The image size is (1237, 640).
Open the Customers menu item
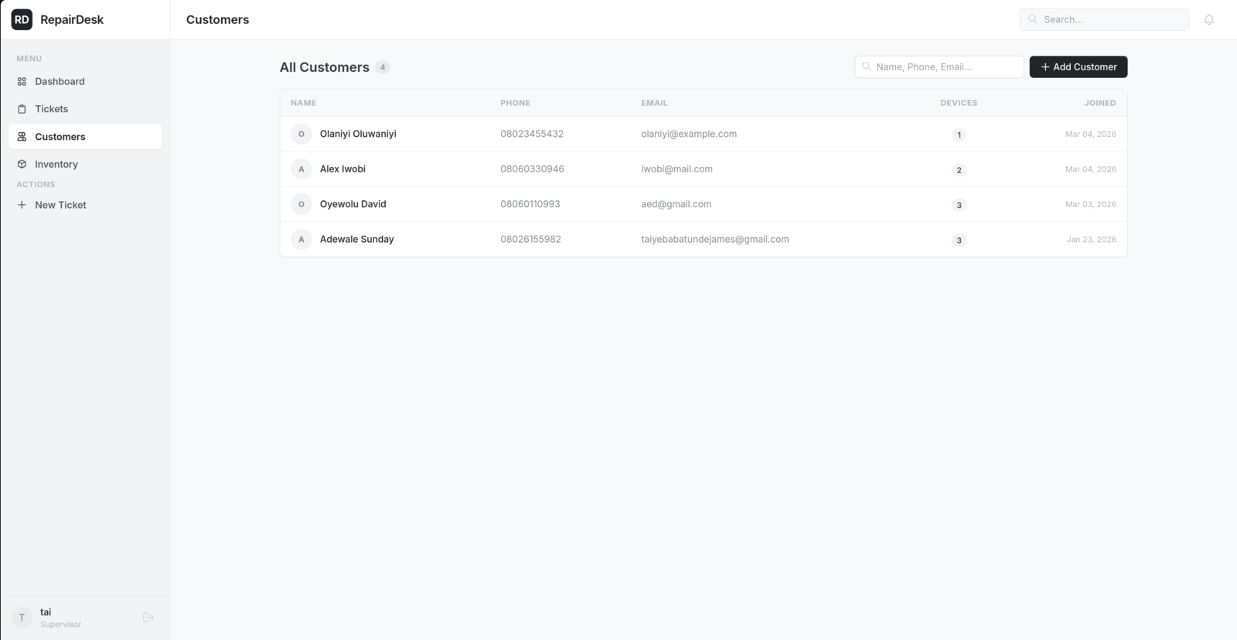tap(60, 137)
